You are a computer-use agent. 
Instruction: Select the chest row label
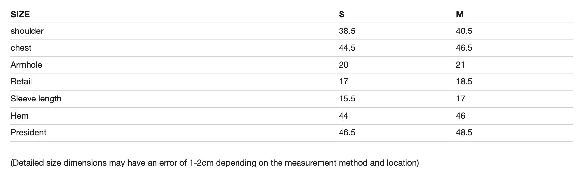coord(21,48)
